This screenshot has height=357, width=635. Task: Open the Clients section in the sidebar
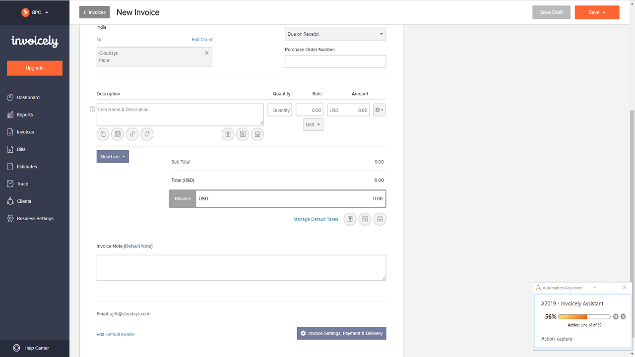point(24,201)
